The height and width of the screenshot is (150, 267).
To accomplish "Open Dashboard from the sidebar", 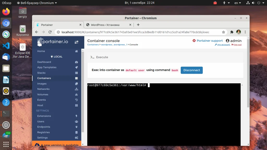I will click(x=44, y=62).
